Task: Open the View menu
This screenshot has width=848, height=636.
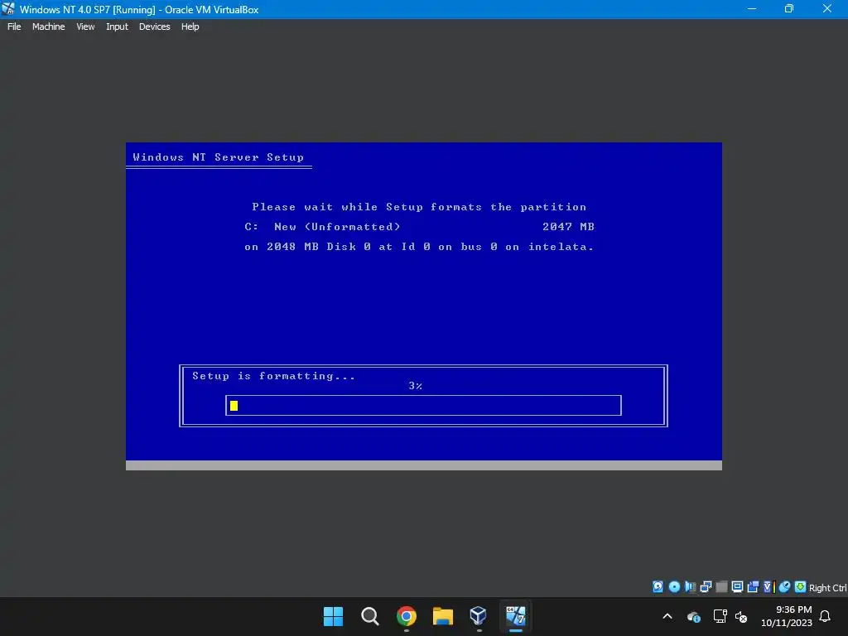Action: (85, 26)
